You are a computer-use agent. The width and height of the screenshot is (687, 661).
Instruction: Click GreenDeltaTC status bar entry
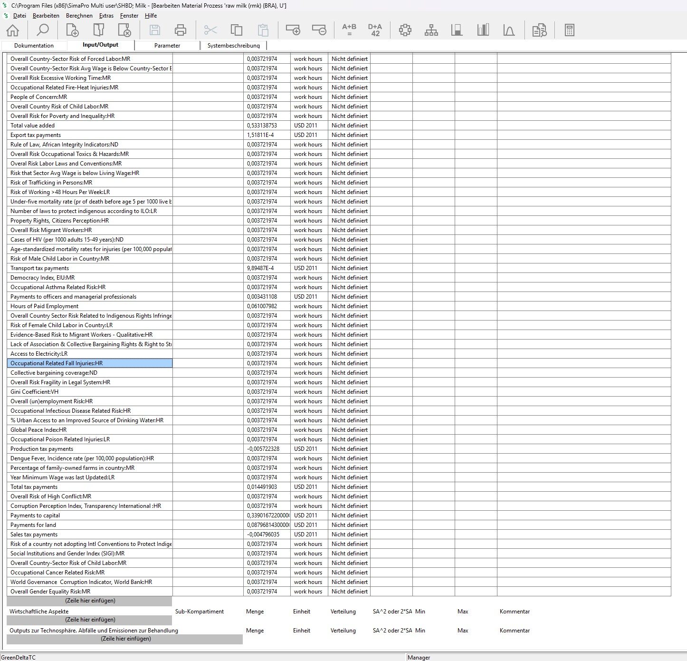pyautogui.click(x=19, y=657)
